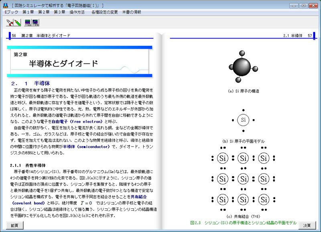
Task: Go to previous page with 前頁 button
Action: (14, 226)
